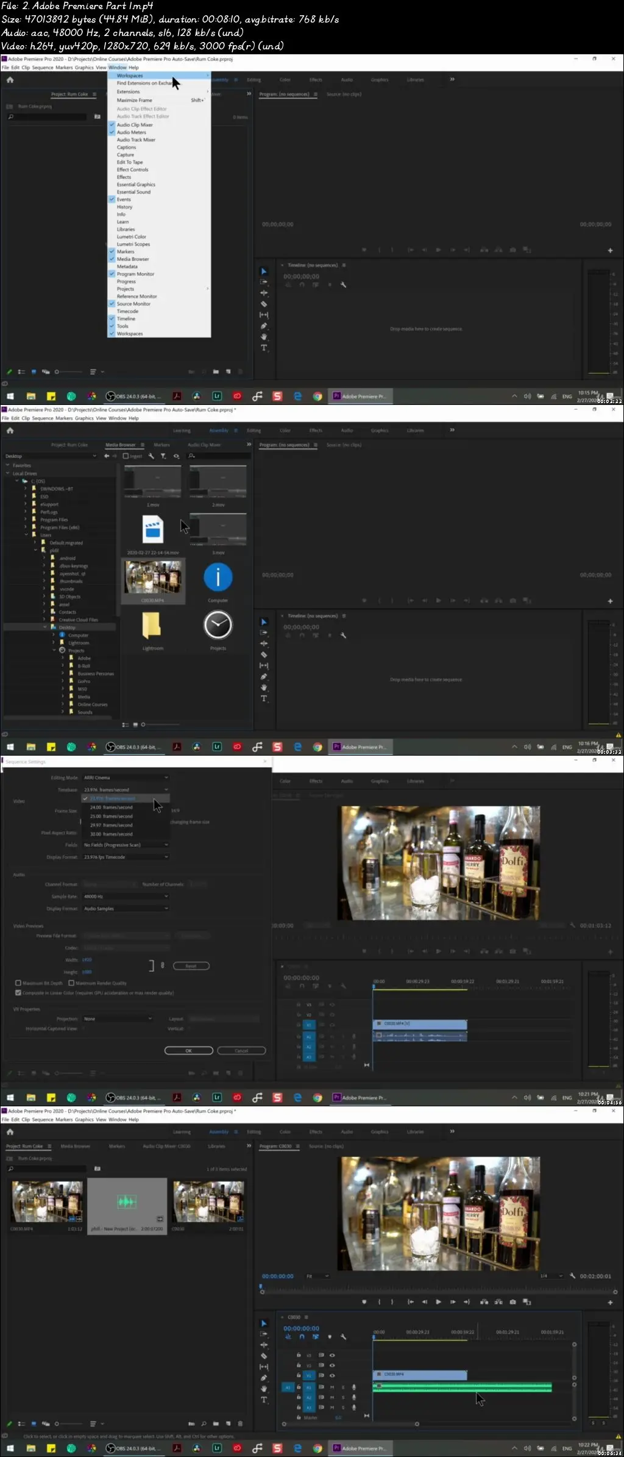Click Cancel in the Sequence Settings dialog
This screenshot has height=1457, width=624.
click(241, 1050)
